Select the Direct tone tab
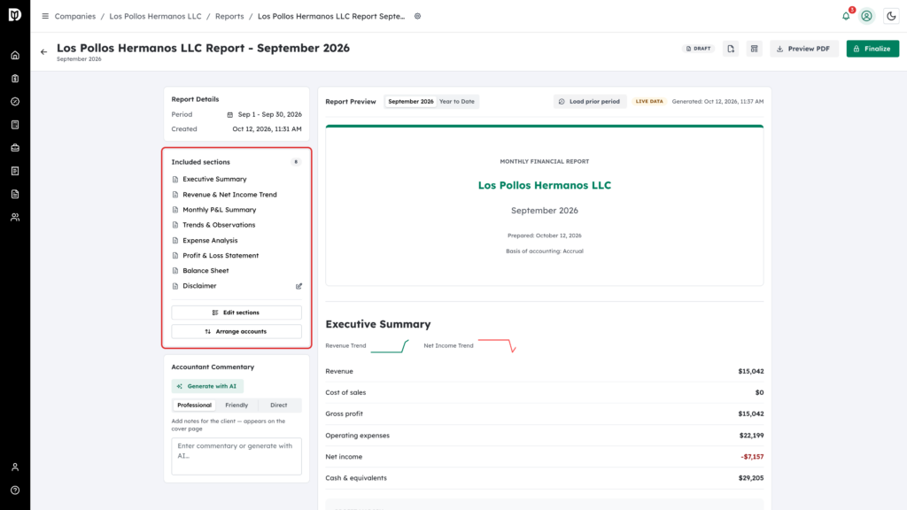907x510 pixels. click(279, 406)
